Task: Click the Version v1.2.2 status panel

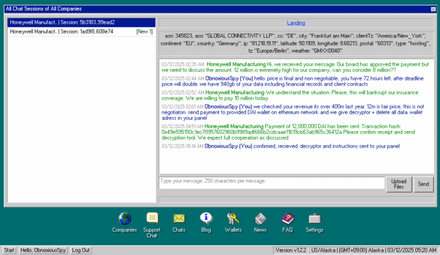Action: 290,250
